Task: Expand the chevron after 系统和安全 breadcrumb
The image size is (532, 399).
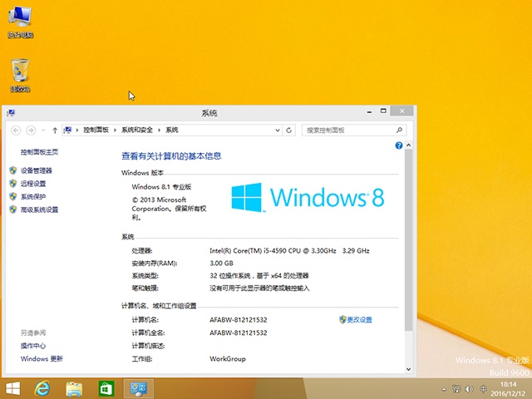Action: (159, 131)
